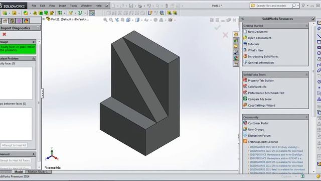Open the Edit menu
The width and height of the screenshot is (321, 181).
(42, 6)
